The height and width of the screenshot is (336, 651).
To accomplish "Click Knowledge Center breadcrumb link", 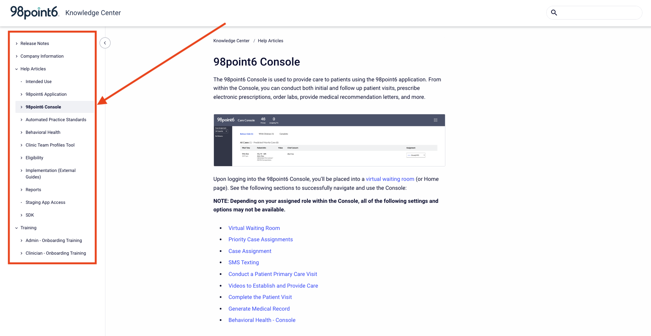I will [231, 41].
